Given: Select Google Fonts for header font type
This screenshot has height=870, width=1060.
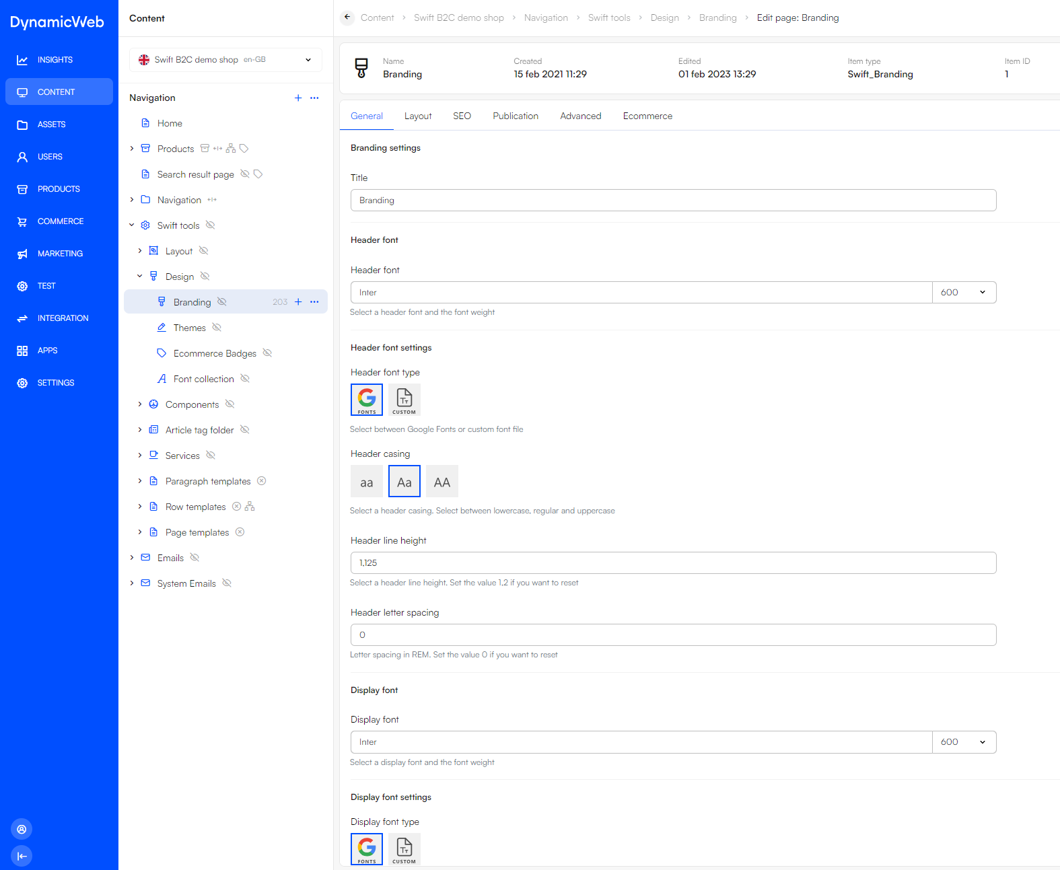Looking at the screenshot, I should [367, 400].
